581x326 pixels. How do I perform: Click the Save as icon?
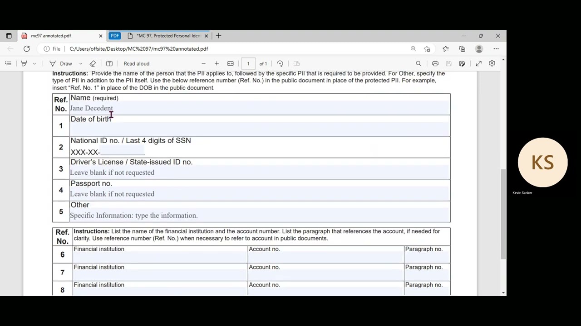462,64
